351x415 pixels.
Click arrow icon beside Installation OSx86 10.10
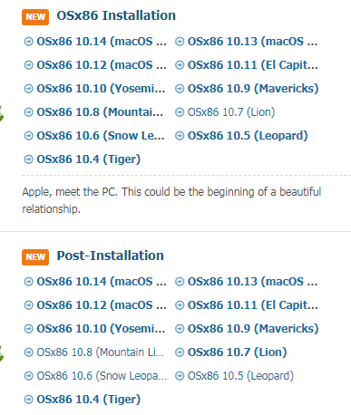[28, 89]
